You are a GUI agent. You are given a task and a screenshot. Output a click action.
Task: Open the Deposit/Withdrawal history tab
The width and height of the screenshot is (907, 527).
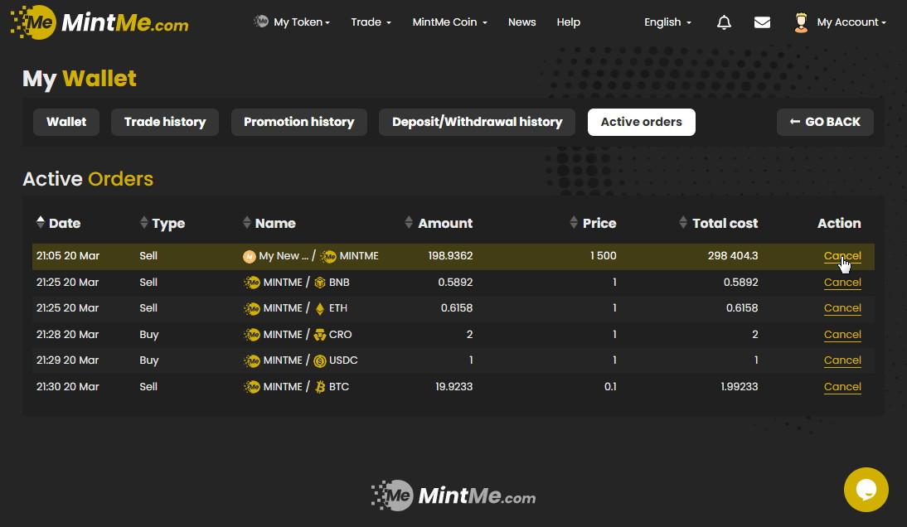click(477, 122)
